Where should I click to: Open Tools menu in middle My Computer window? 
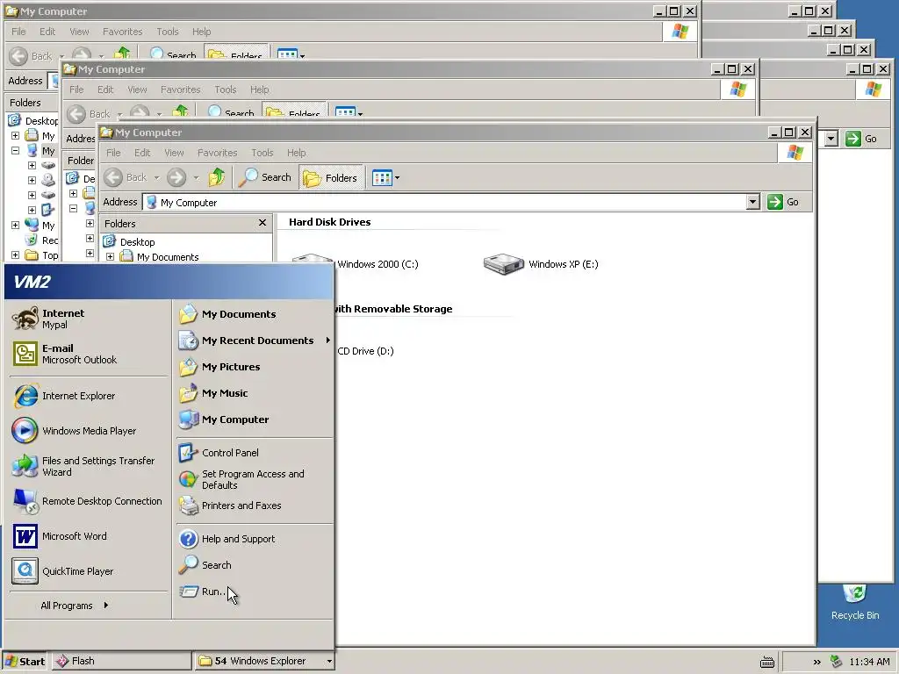[226, 90]
